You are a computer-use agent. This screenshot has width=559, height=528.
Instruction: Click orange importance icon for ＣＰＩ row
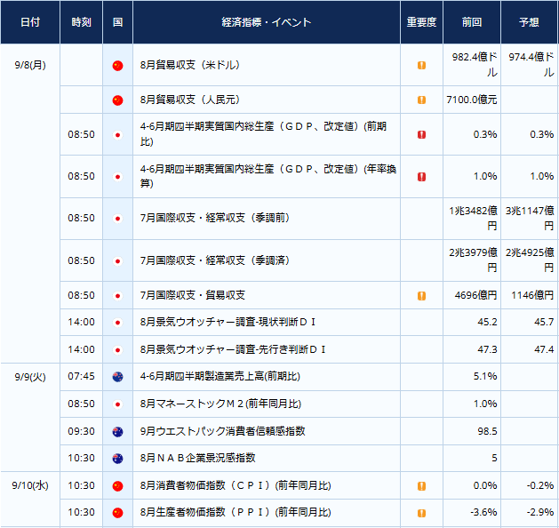pyautogui.click(x=421, y=486)
